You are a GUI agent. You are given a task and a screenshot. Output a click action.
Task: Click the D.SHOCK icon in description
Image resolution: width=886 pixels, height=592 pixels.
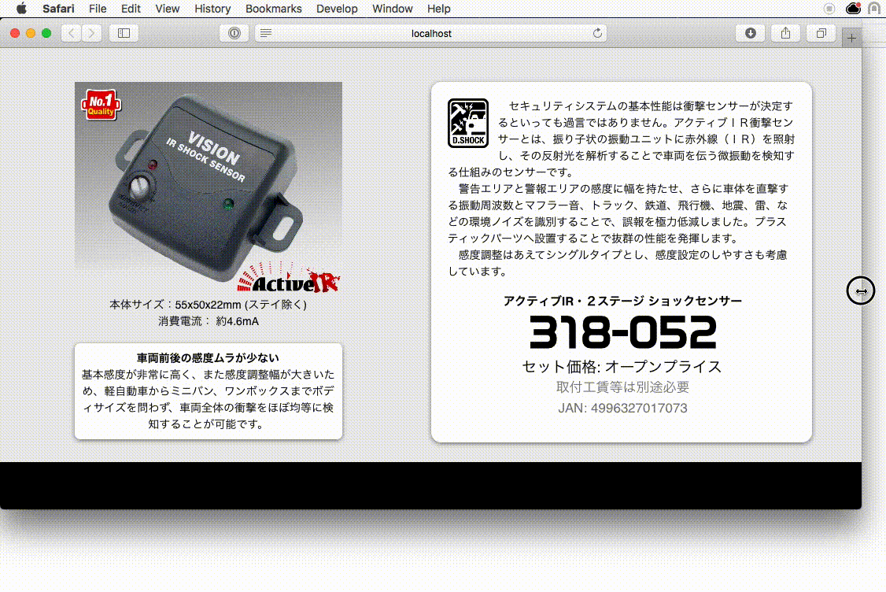(x=467, y=123)
